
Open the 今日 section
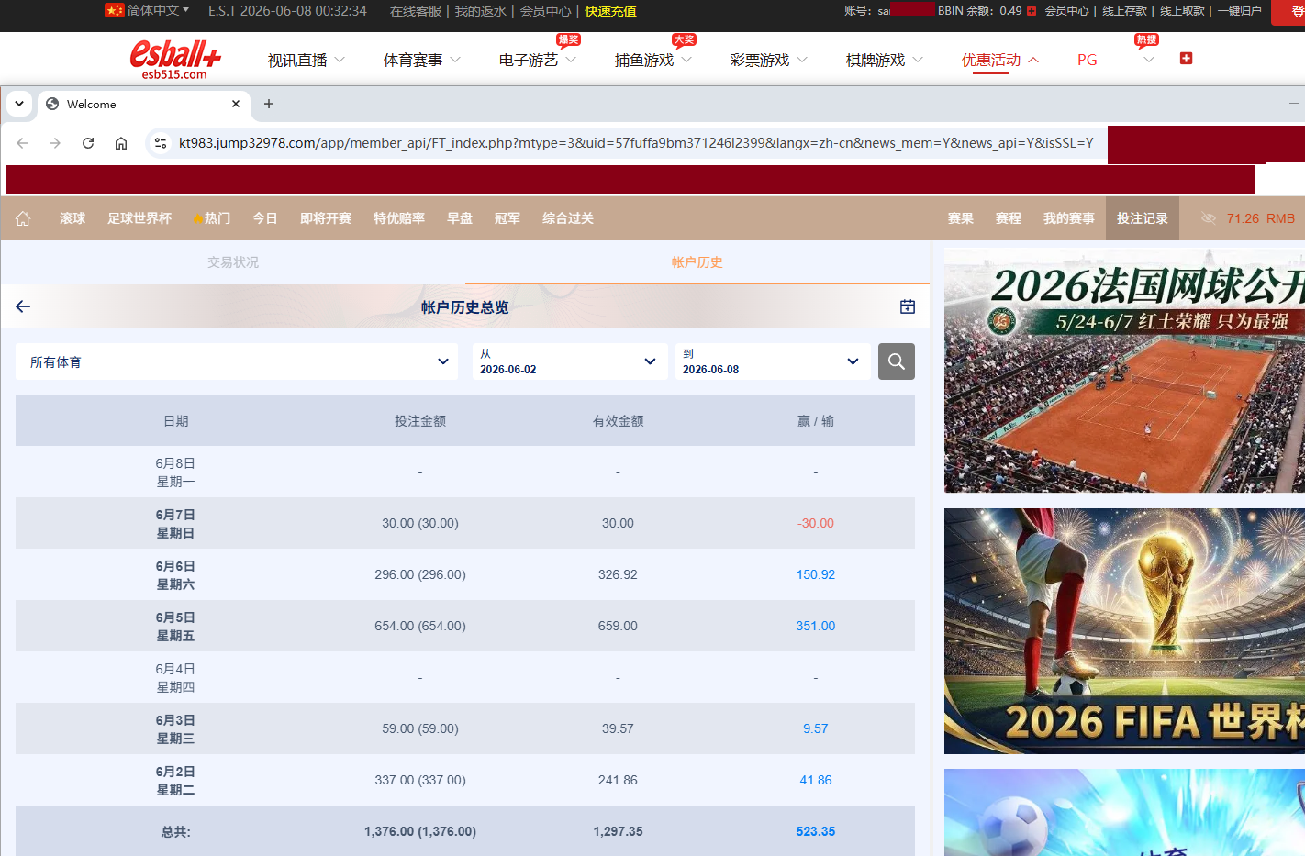[x=265, y=218]
